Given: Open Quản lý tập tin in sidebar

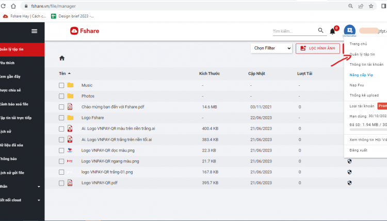Looking at the screenshot, I should click(x=22, y=49).
